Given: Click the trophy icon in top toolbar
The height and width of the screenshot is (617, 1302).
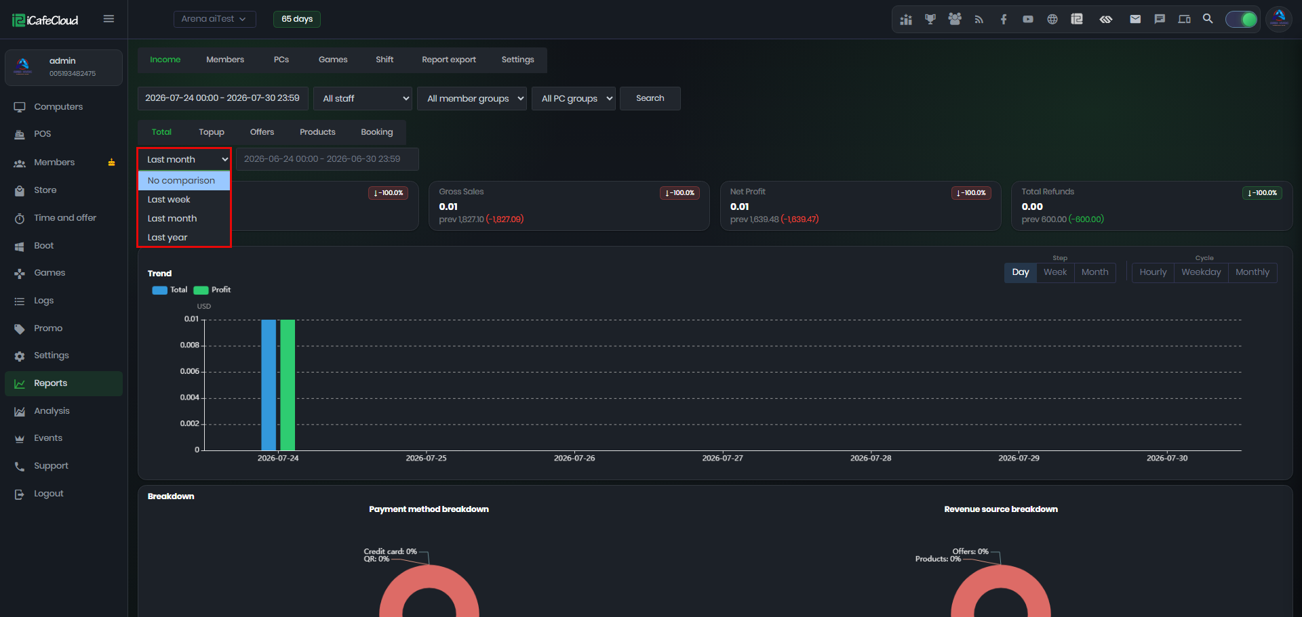Looking at the screenshot, I should [x=930, y=20].
